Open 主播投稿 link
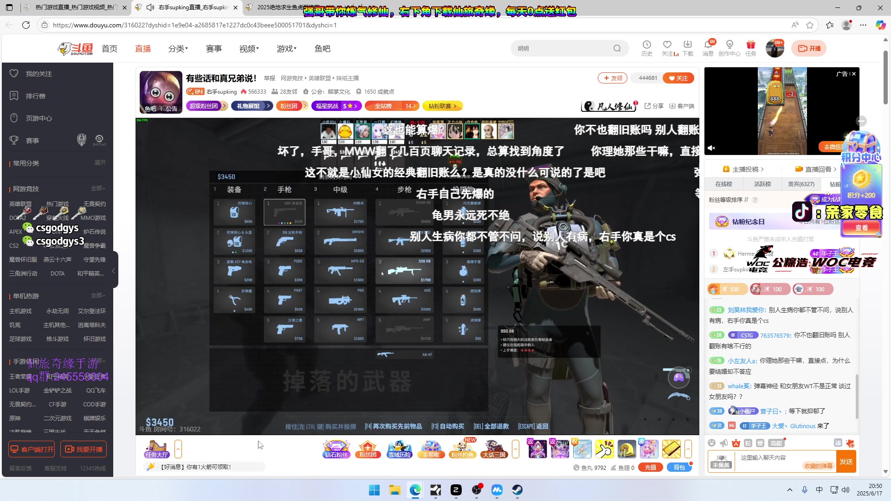 click(743, 169)
